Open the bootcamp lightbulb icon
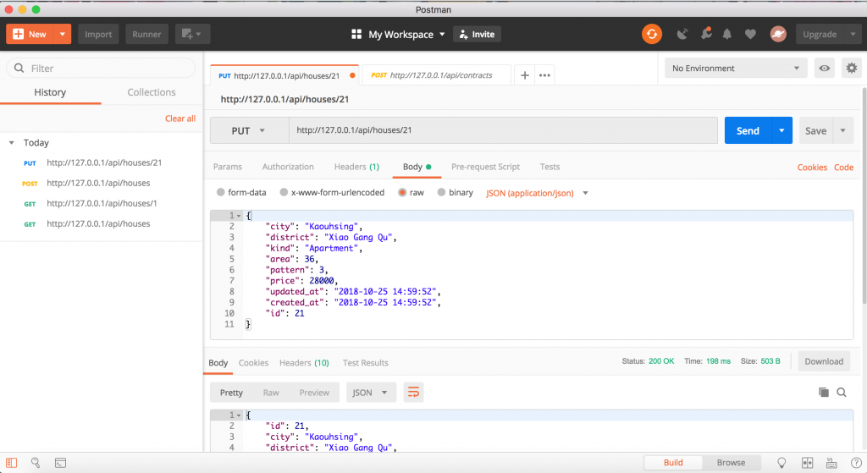The image size is (867, 473). point(781,463)
